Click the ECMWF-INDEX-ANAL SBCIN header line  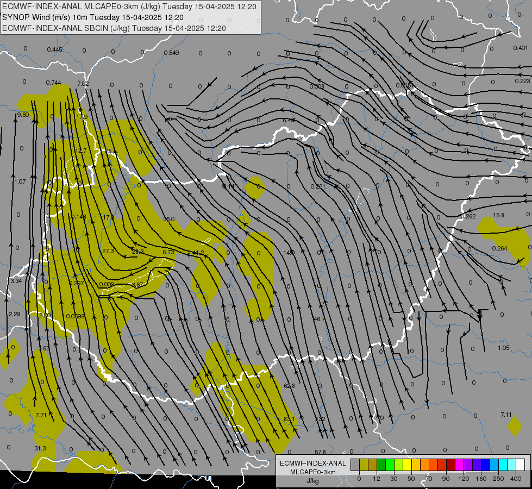point(114,28)
